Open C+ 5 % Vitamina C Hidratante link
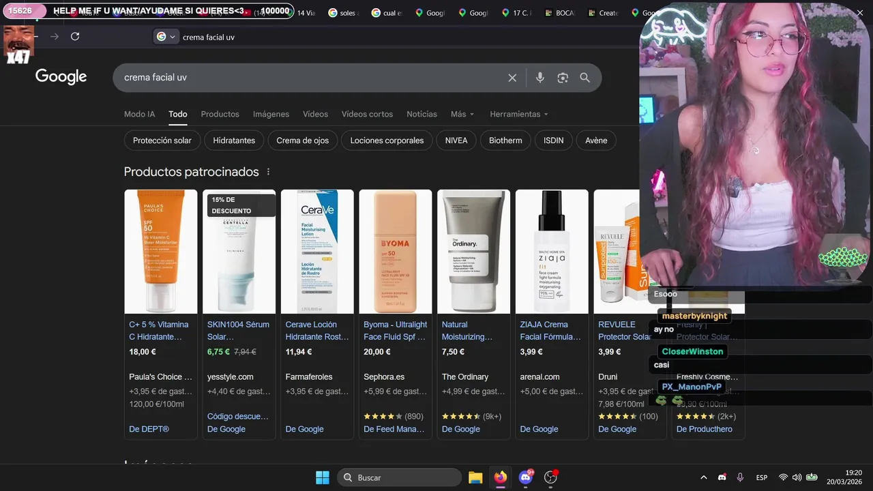Image resolution: width=873 pixels, height=491 pixels. coord(159,331)
